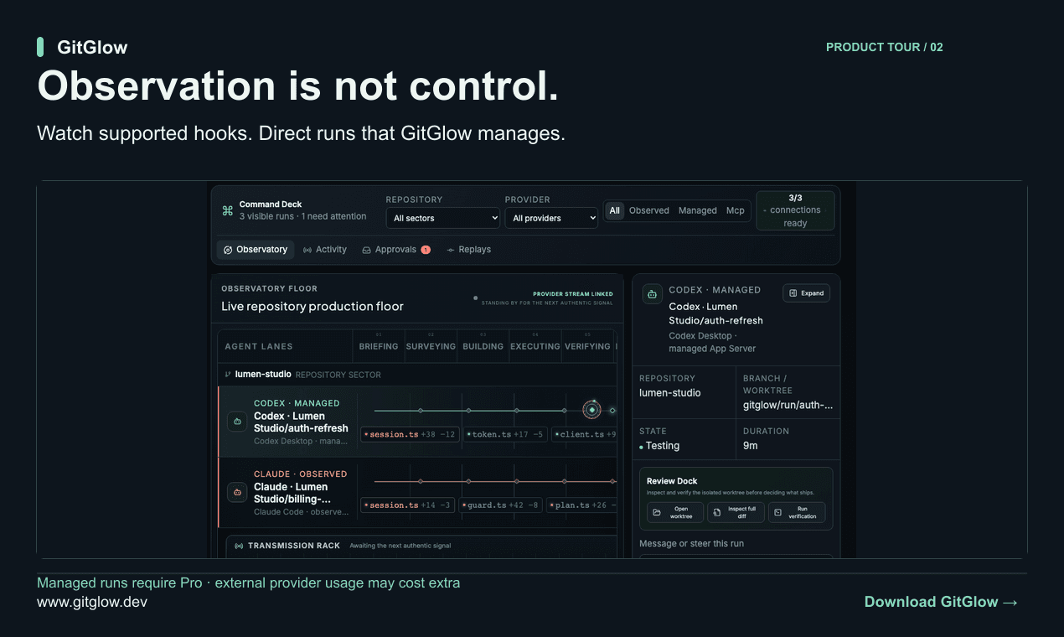Click the SURVEYING stage column header
Screen dimensions: 1064x637
[431, 346]
